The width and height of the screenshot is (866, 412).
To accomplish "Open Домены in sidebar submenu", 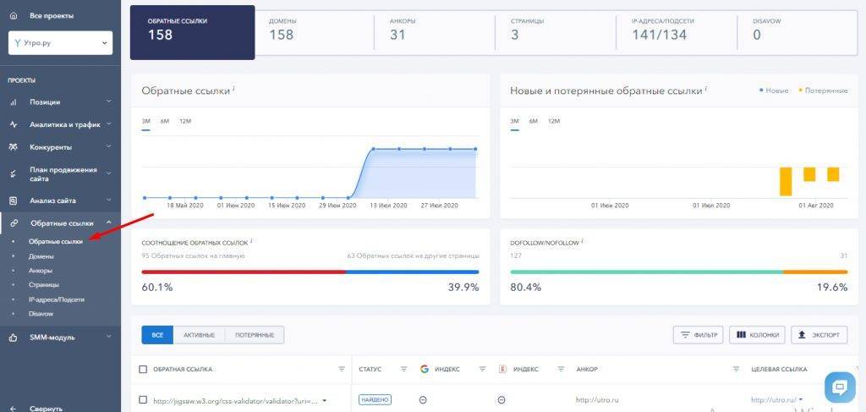I will [41, 256].
